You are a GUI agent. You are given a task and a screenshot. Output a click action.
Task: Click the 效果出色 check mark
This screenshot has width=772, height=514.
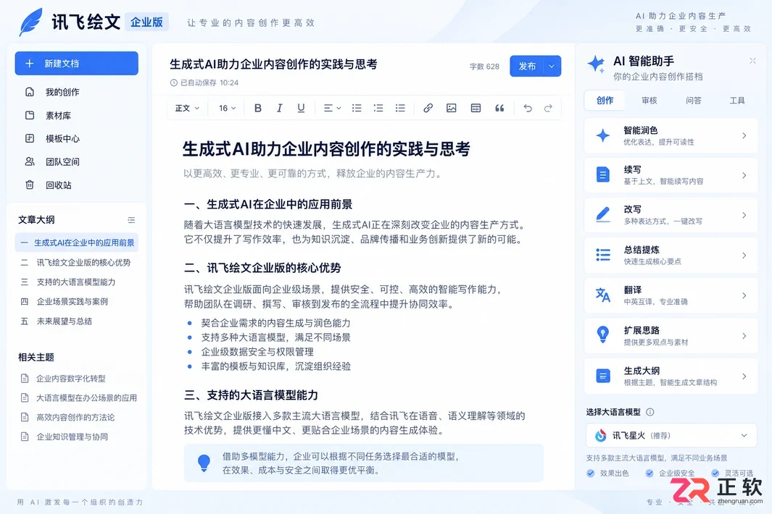[590, 473]
